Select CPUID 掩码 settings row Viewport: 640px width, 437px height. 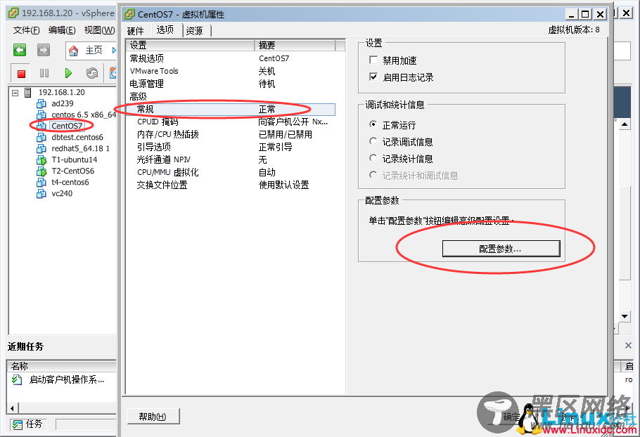230,122
